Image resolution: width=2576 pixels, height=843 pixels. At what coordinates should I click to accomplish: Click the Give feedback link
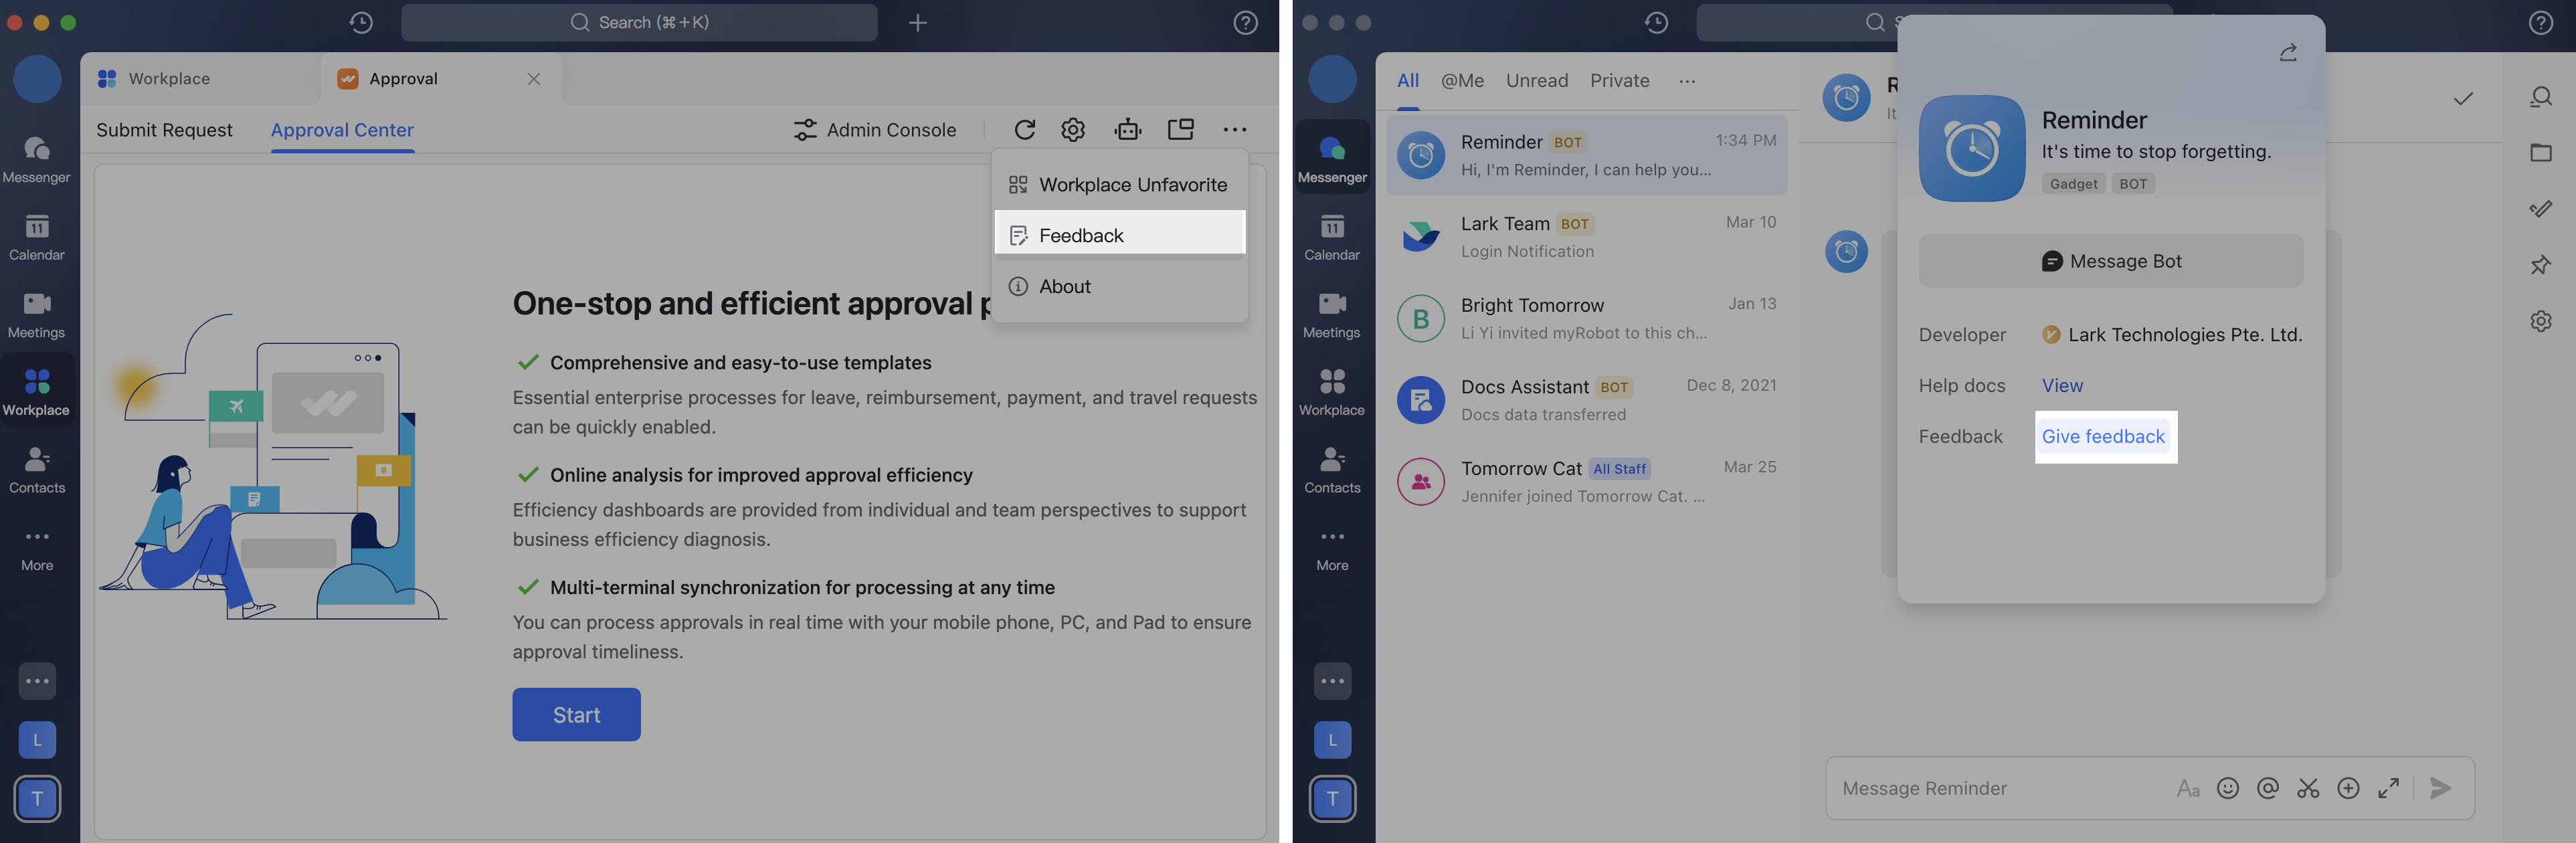pos(2104,436)
